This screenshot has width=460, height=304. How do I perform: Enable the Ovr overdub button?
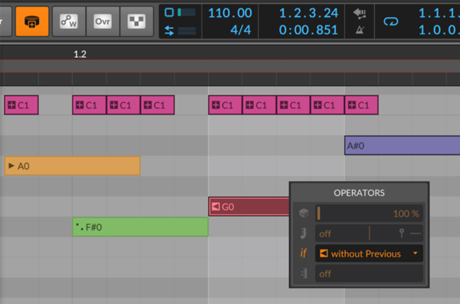pyautogui.click(x=103, y=21)
